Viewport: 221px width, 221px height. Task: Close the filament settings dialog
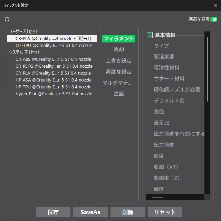pos(215,5)
